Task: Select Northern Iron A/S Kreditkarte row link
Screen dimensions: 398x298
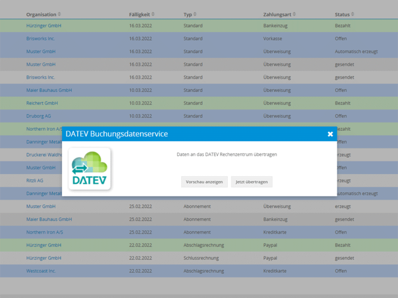Action: pyautogui.click(x=45, y=232)
